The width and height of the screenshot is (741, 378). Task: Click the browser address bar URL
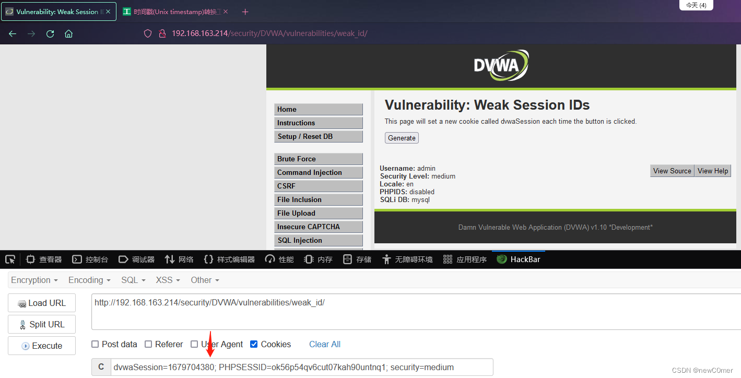click(269, 33)
